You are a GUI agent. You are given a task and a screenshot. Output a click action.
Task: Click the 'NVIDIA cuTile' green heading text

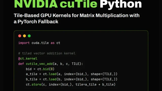56,4
